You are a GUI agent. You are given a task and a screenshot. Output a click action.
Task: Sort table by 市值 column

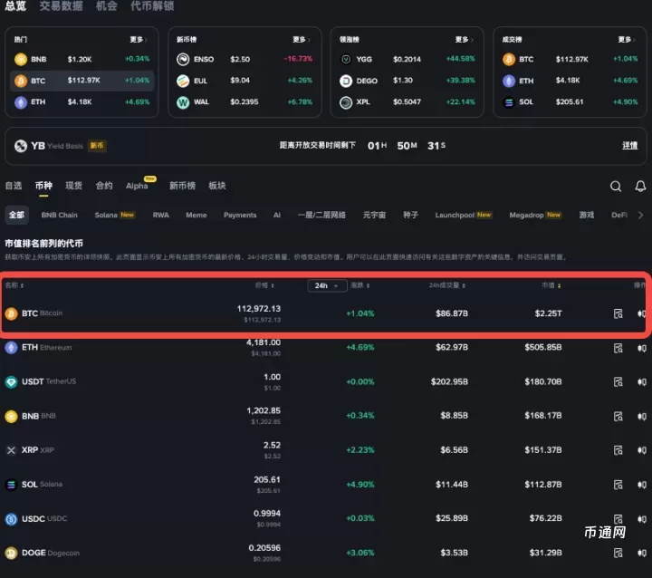[551, 285]
